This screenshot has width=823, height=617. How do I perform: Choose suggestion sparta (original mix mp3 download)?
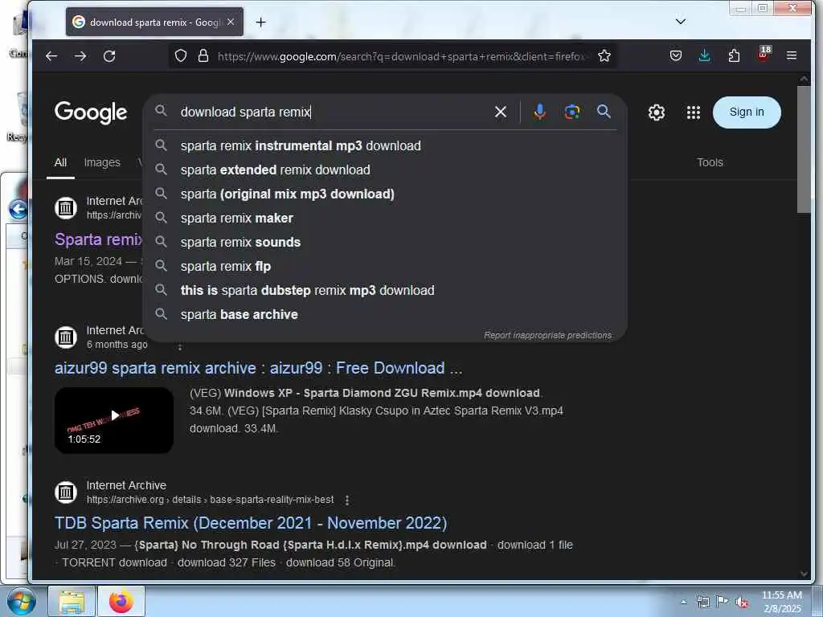tap(385, 194)
